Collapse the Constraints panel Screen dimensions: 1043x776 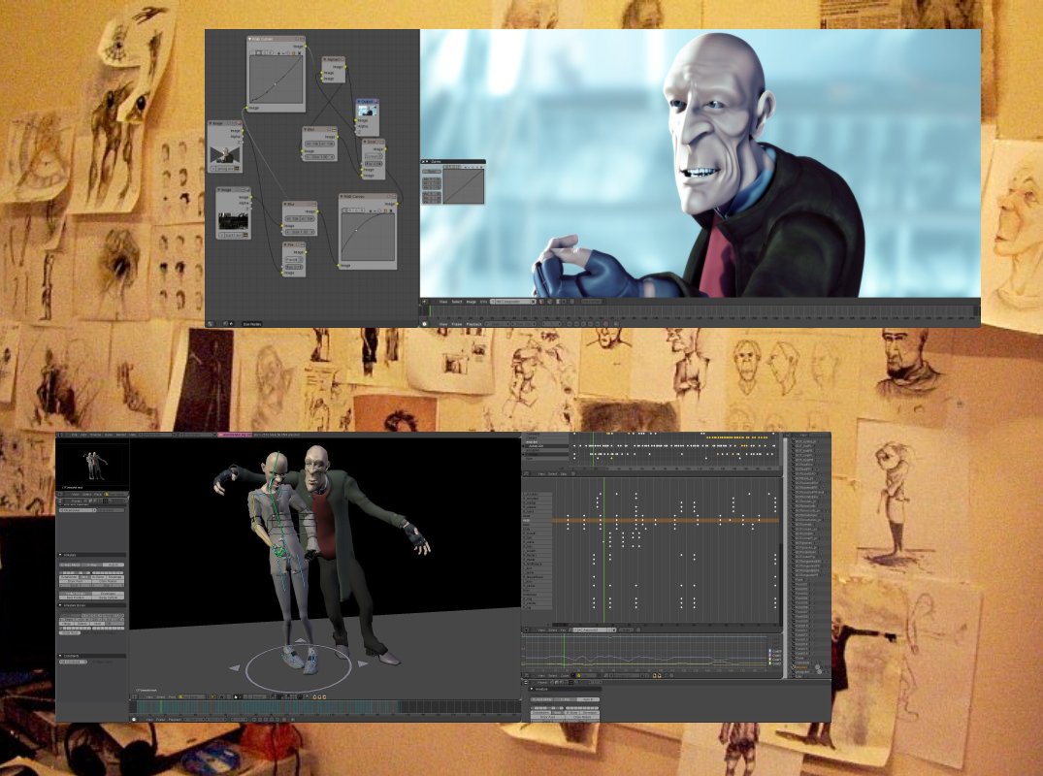61,656
